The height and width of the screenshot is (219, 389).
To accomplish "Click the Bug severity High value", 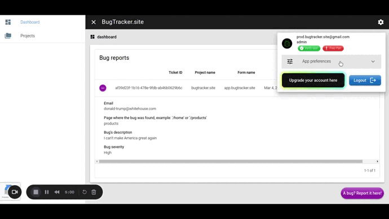I will point(108,153).
